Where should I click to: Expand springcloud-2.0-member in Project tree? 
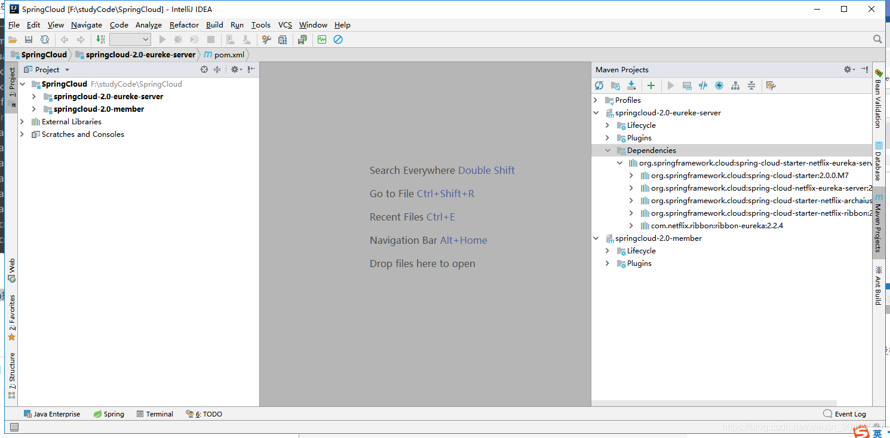[33, 109]
